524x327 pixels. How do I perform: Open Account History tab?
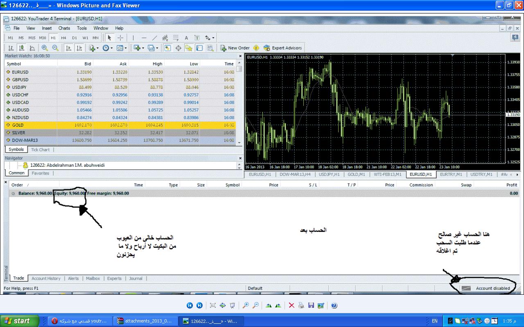(x=46, y=278)
